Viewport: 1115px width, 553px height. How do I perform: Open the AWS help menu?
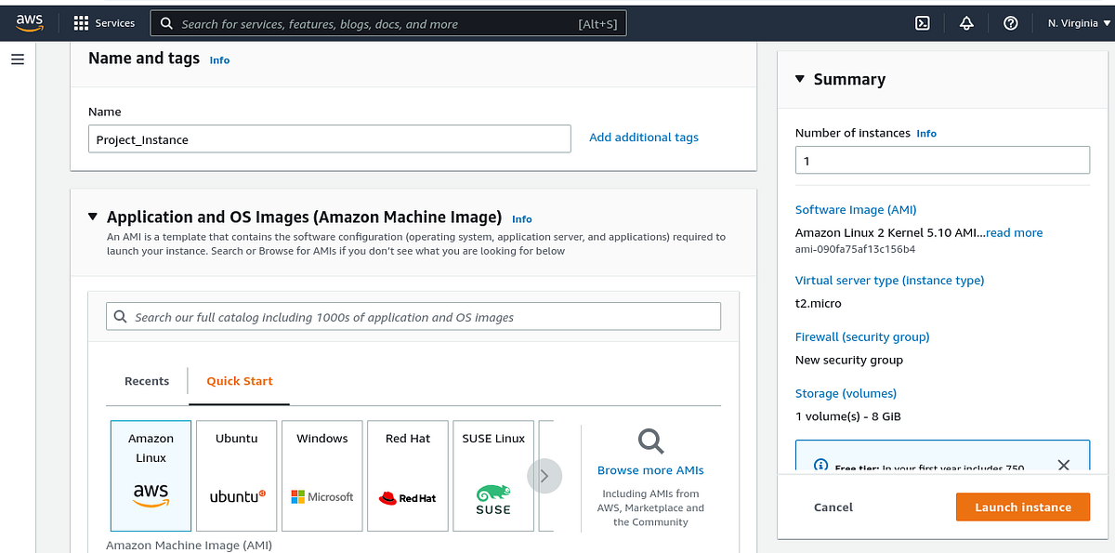(x=1011, y=22)
